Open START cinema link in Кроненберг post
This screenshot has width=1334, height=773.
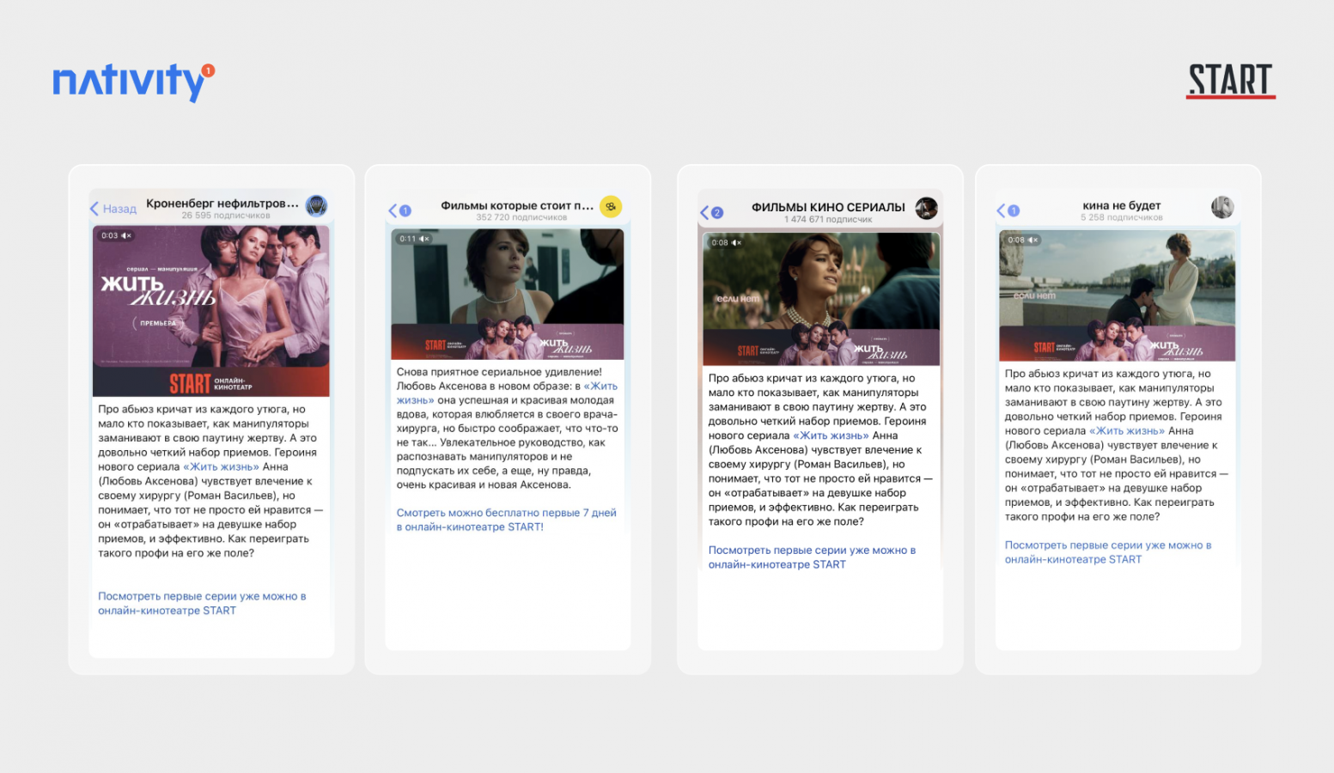(x=202, y=603)
